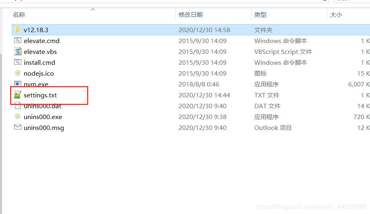Click the unins000.dat blank file icon
Image resolution: width=370 pixels, height=214 pixels.
click(18, 106)
